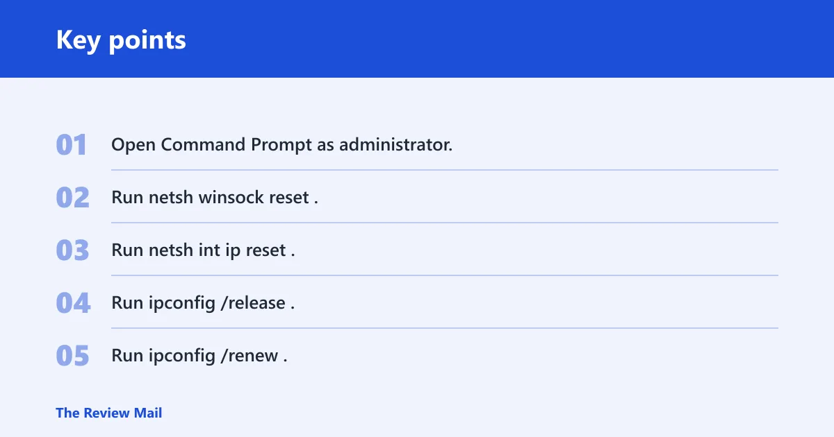Click the word 'netsh' in step three

tap(171, 250)
